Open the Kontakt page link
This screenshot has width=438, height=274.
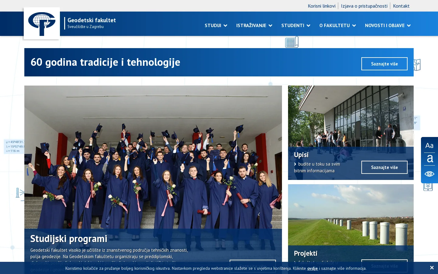(401, 6)
